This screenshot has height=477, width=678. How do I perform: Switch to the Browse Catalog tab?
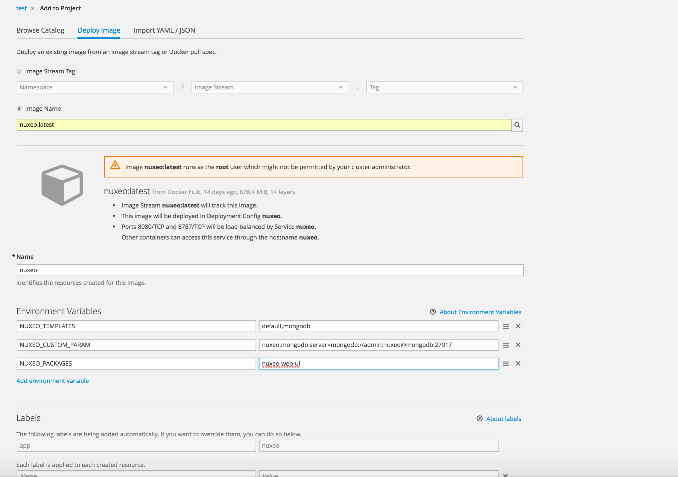(x=40, y=30)
